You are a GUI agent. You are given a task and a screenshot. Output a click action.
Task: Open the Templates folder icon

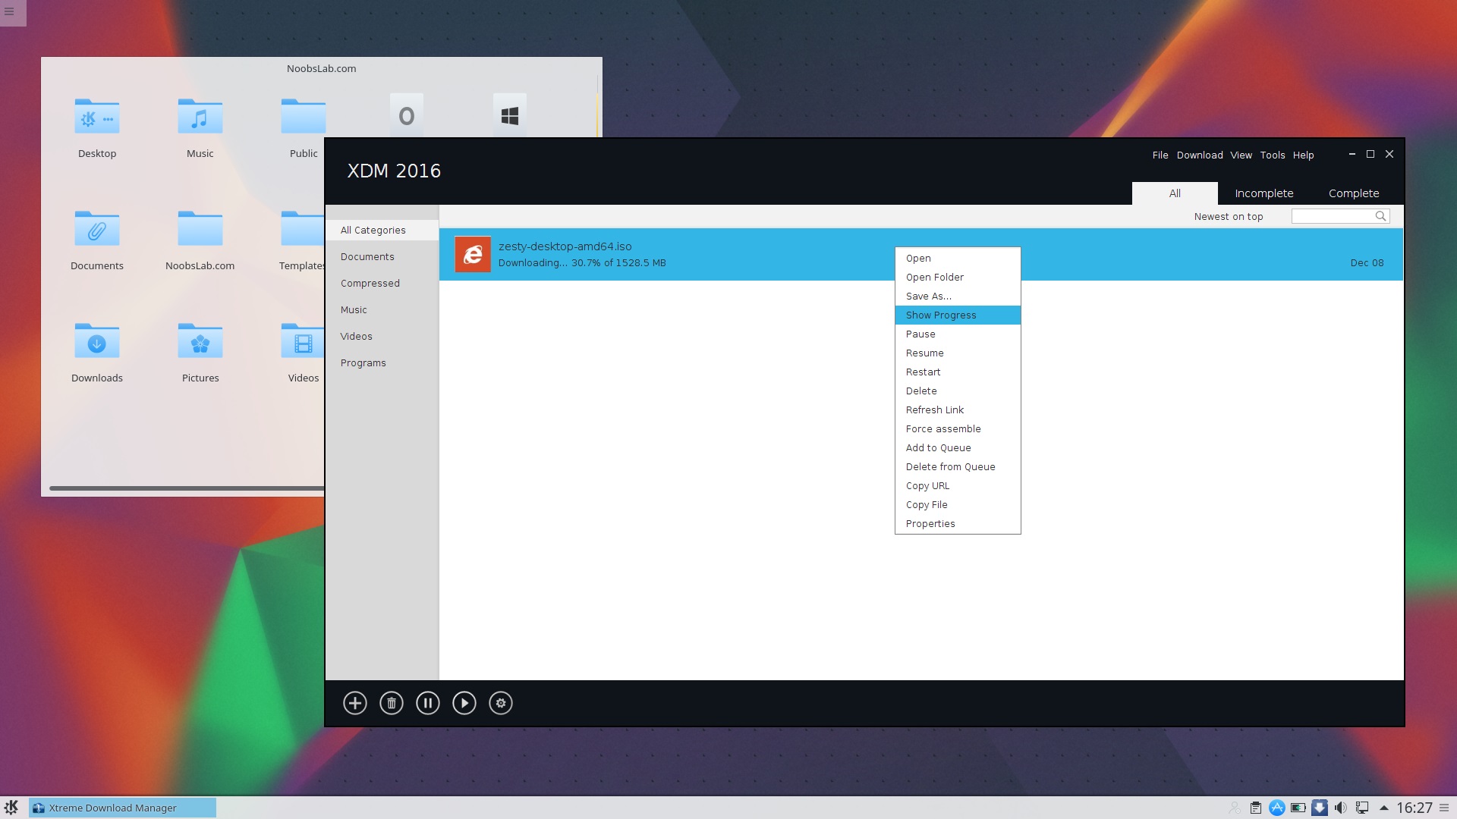303,229
